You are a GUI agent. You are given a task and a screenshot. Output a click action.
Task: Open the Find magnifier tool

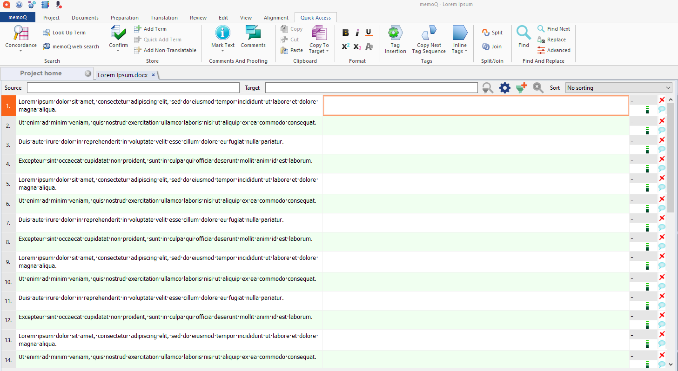[524, 33]
